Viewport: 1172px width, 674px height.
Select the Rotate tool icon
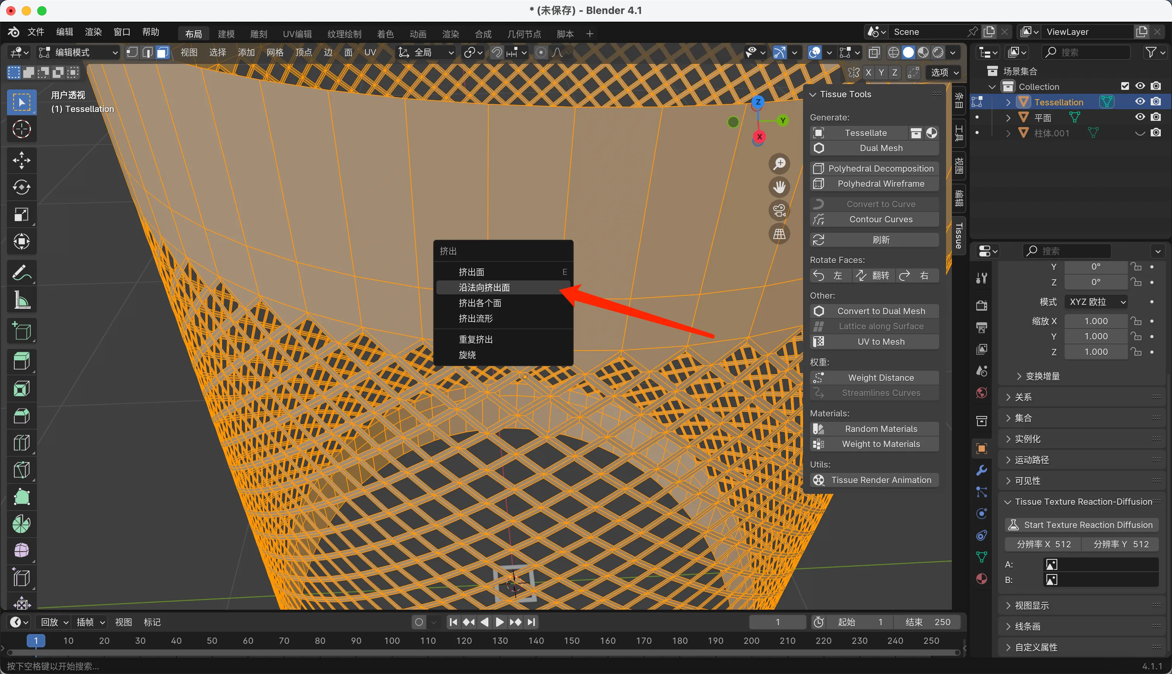(21, 187)
